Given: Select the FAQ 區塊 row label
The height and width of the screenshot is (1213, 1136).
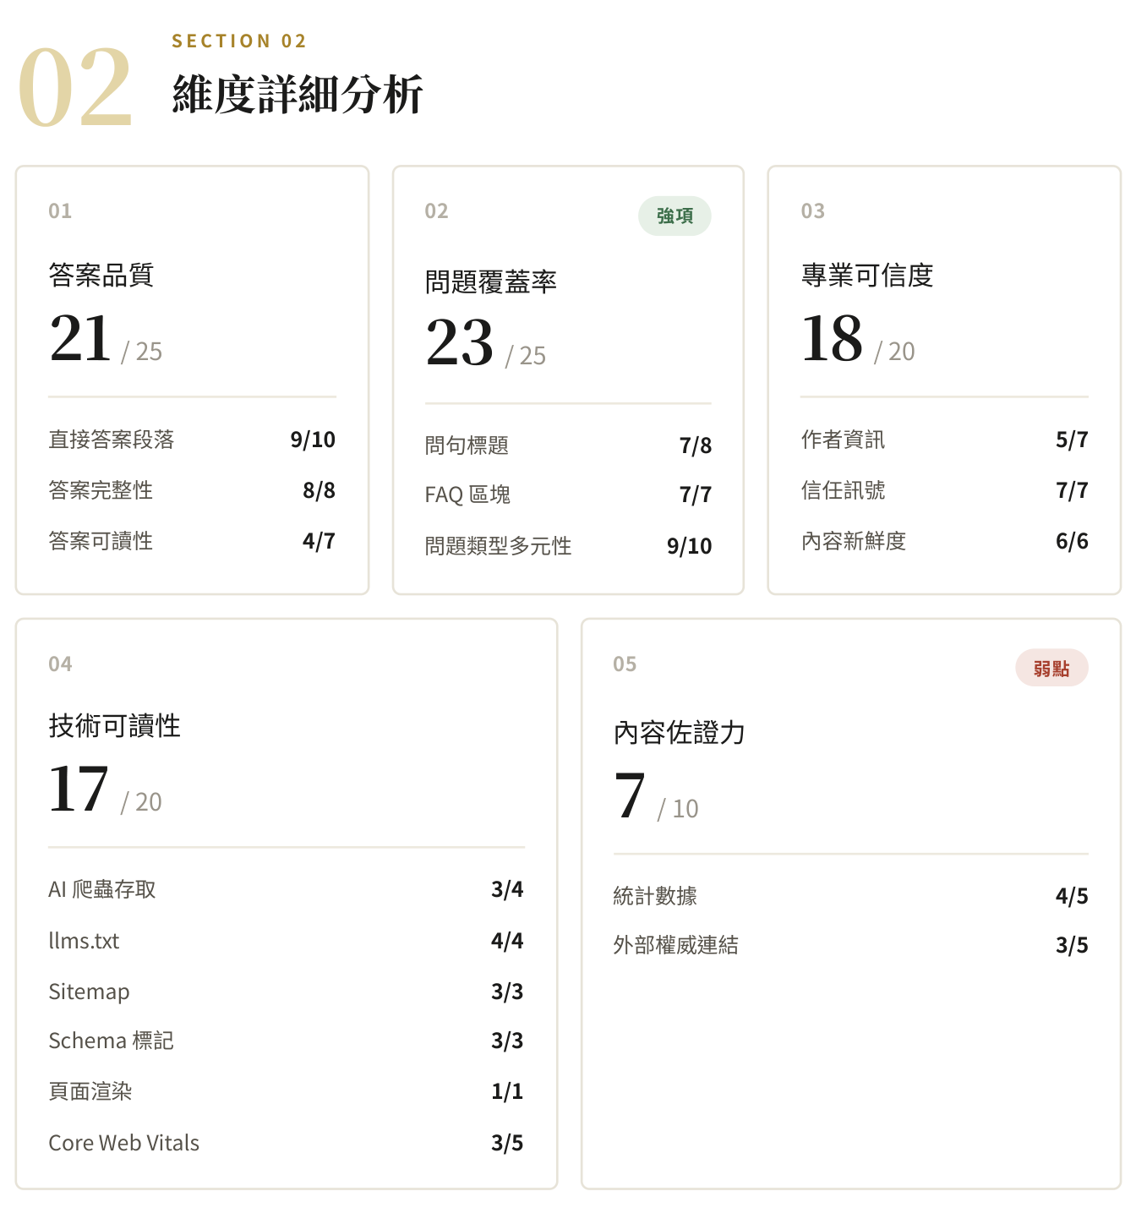Looking at the screenshot, I should [x=467, y=494].
